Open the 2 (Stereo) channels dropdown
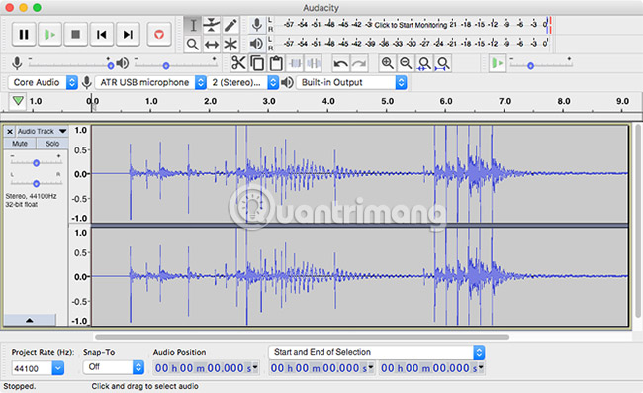Image resolution: width=643 pixels, height=393 pixels. [x=242, y=82]
